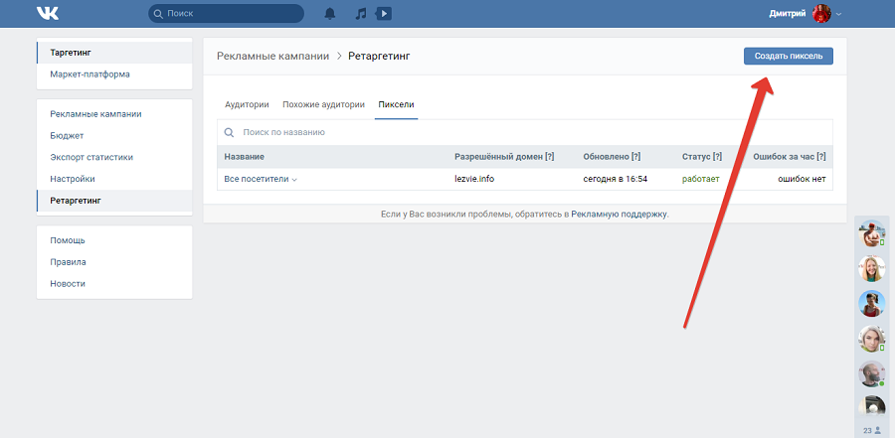The height and width of the screenshot is (438, 895).
Task: Open the bearded friend avatar with online dot
Action: point(871,374)
